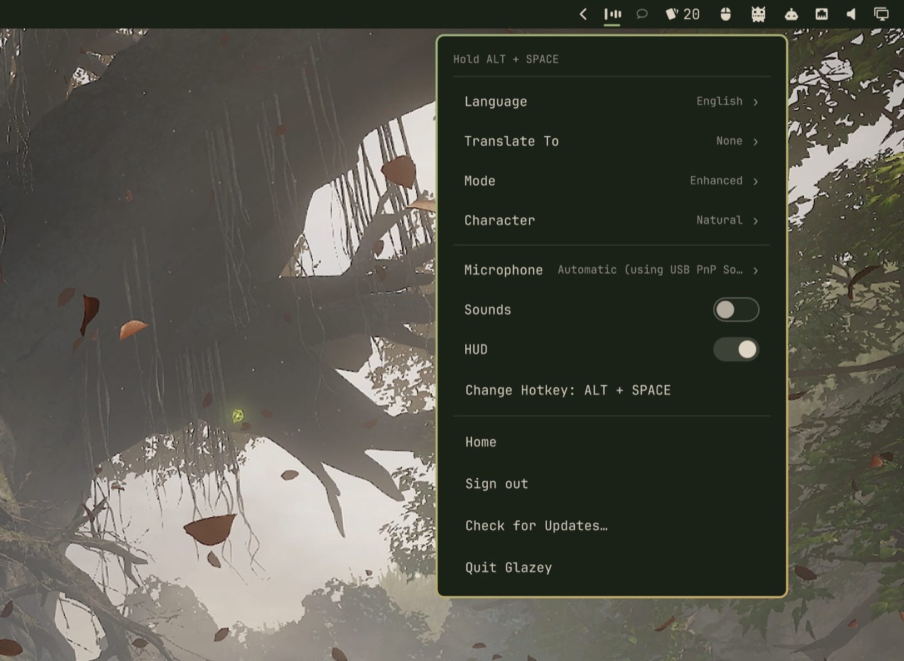This screenshot has height=661, width=904.
Task: Click the Microphone label
Action: (x=503, y=270)
